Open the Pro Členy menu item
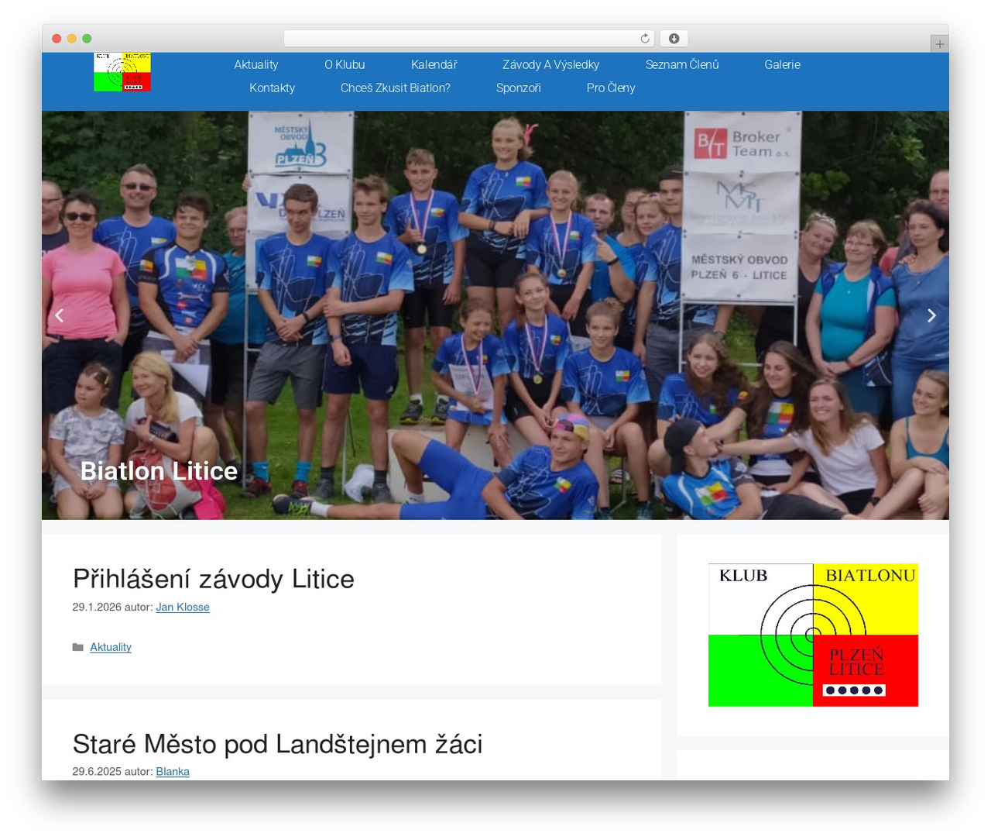This screenshot has height=840, width=991. pos(611,88)
